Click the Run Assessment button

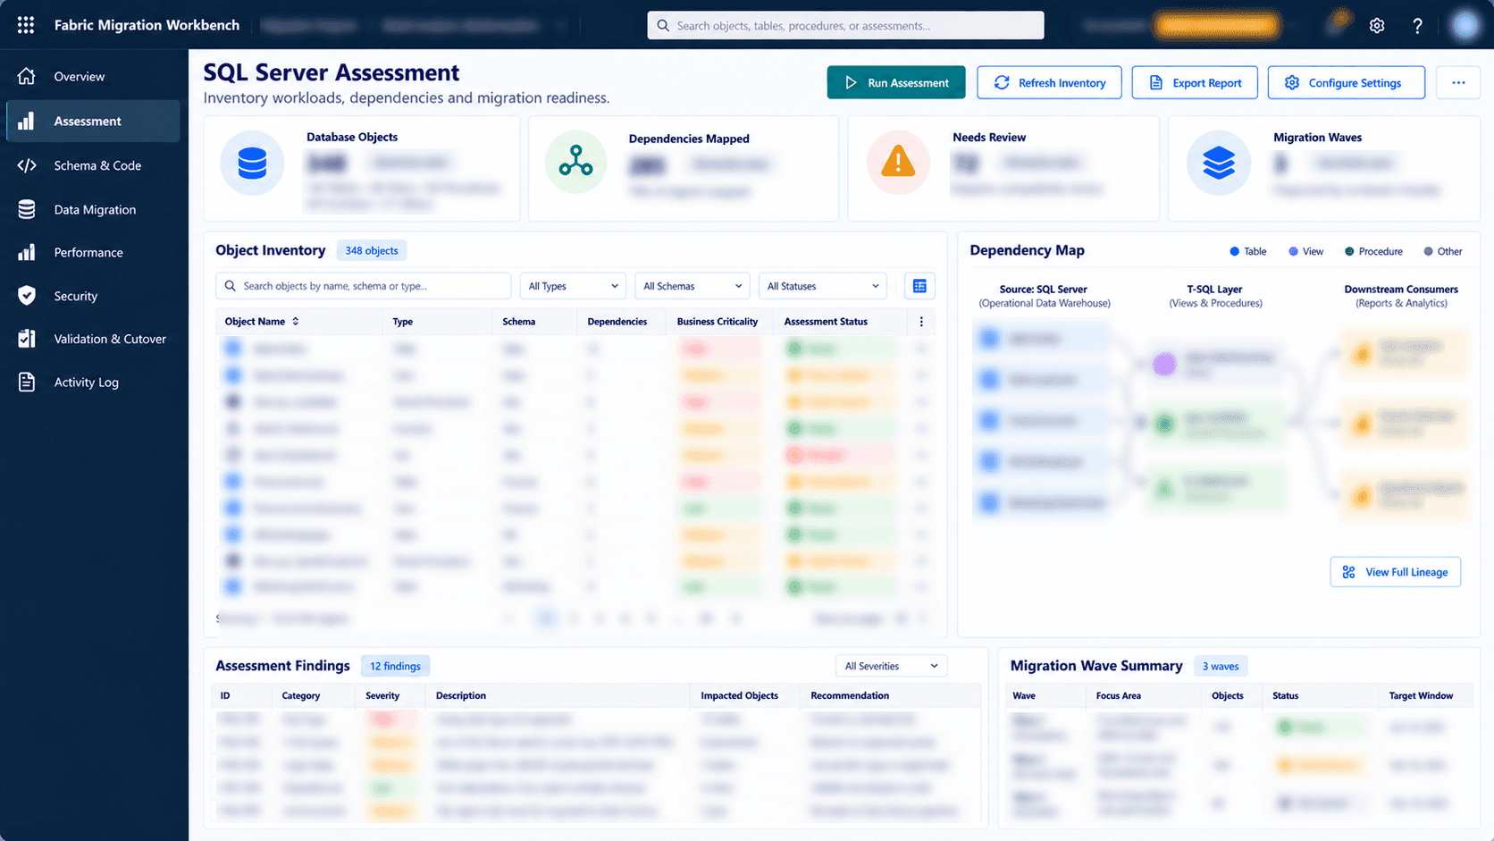pyautogui.click(x=896, y=82)
